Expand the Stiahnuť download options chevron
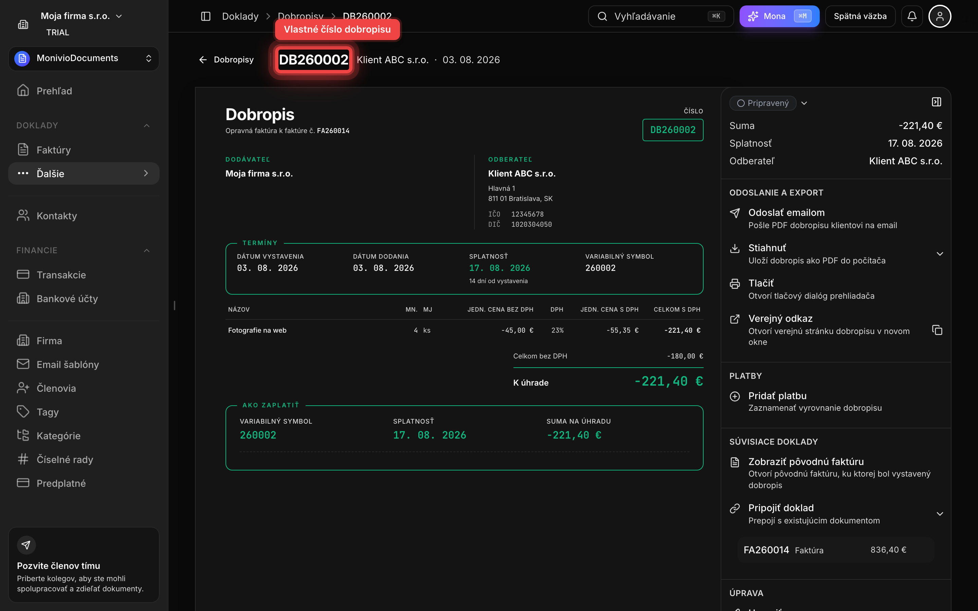This screenshot has width=978, height=611. point(940,254)
